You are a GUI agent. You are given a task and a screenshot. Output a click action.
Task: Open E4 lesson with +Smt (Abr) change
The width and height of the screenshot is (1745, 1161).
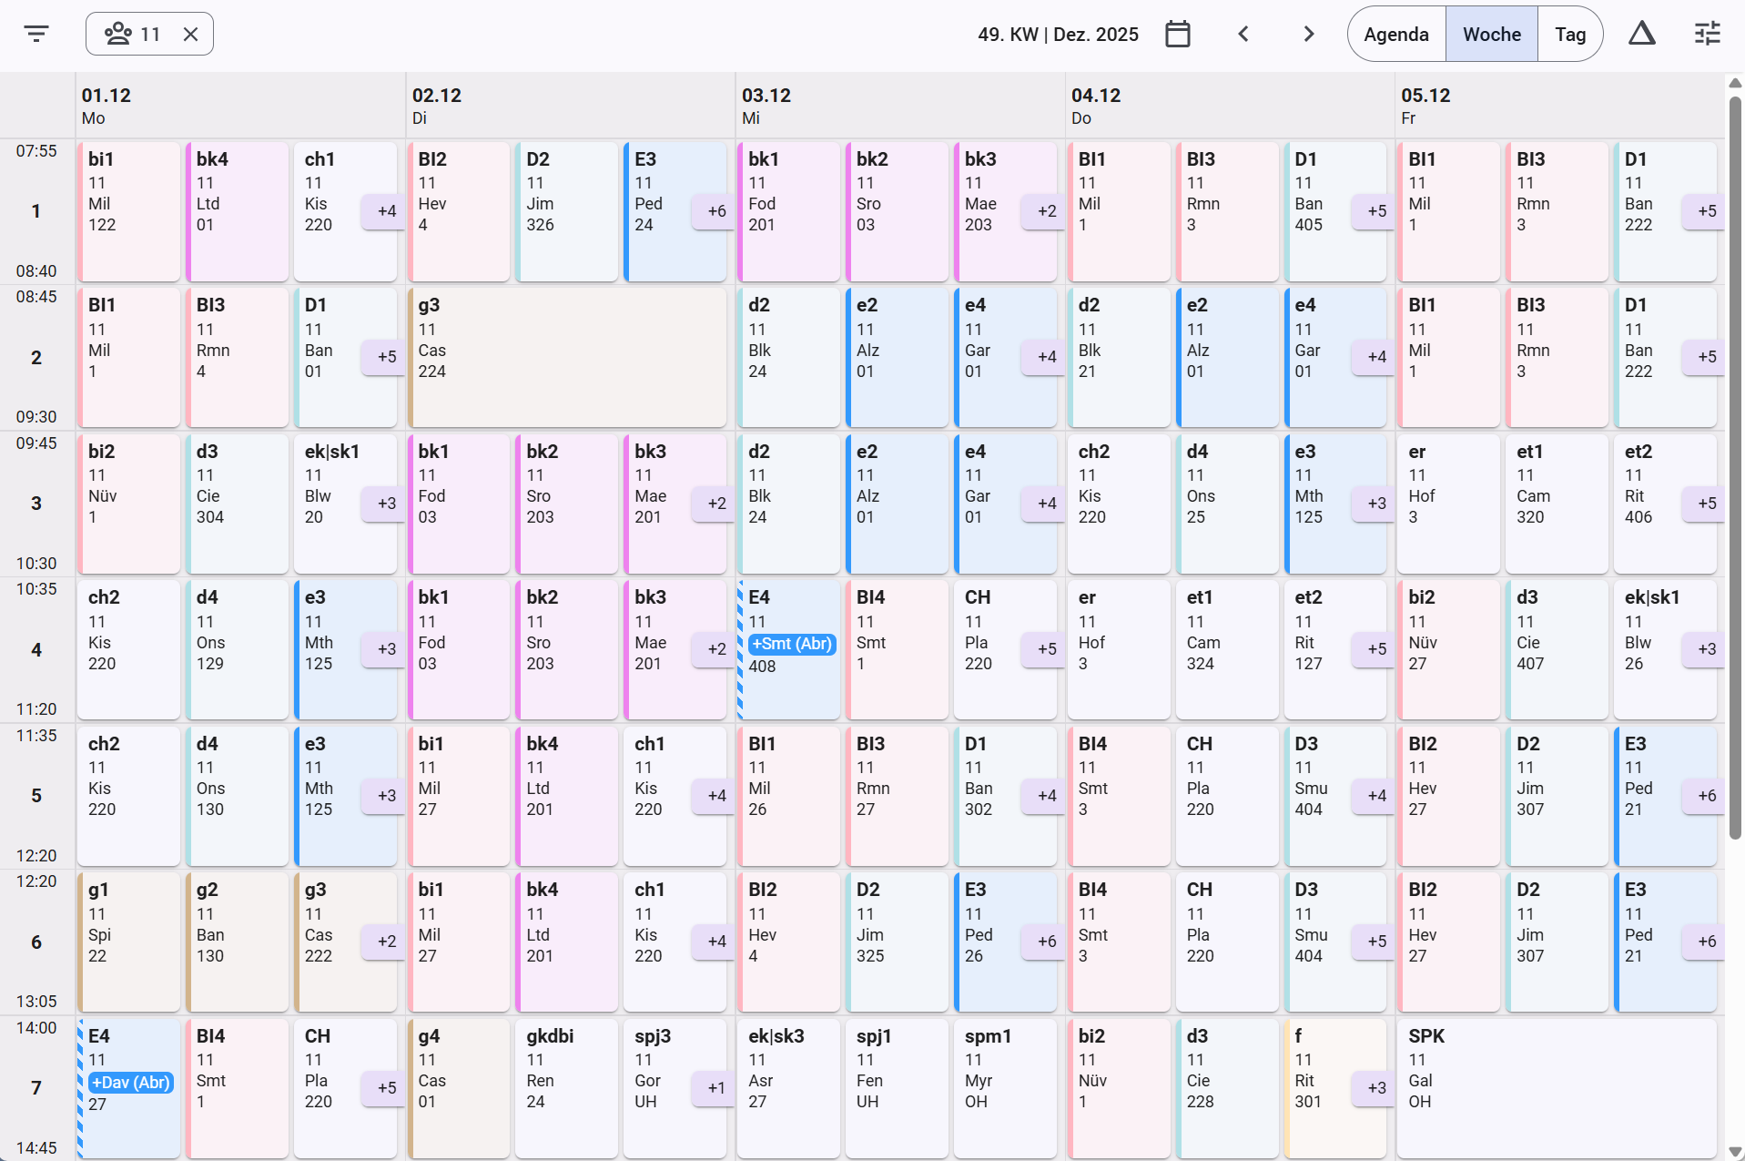[788, 649]
